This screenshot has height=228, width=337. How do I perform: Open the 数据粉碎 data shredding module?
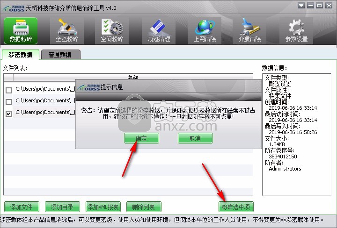pos(21,31)
